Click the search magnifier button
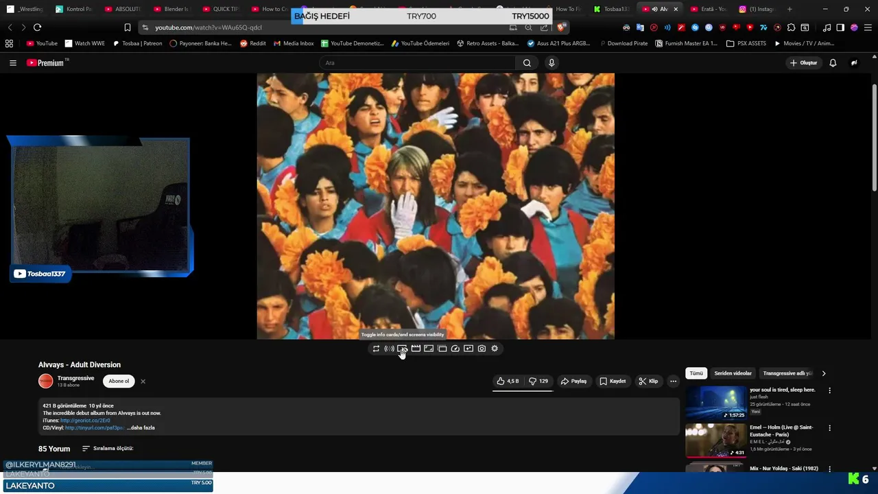878x494 pixels. (527, 62)
